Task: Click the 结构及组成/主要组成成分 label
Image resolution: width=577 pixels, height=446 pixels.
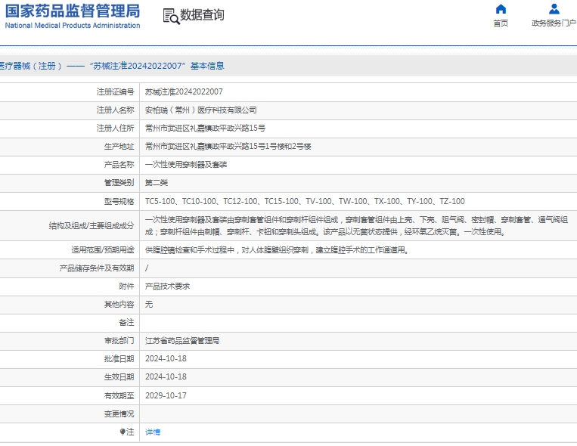Action: (x=92, y=225)
